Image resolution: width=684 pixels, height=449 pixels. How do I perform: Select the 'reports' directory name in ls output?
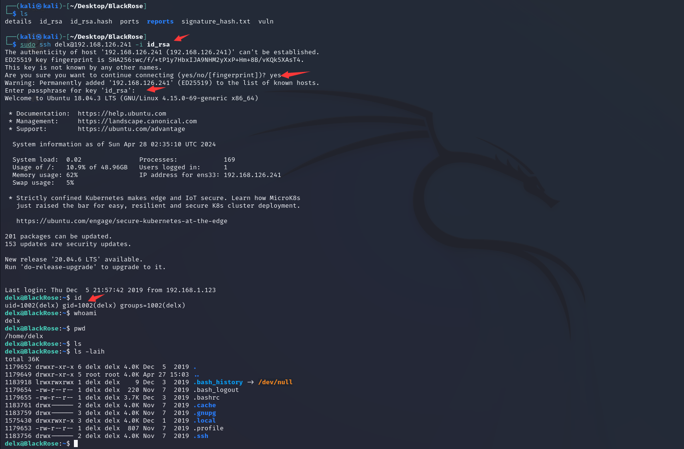point(160,22)
